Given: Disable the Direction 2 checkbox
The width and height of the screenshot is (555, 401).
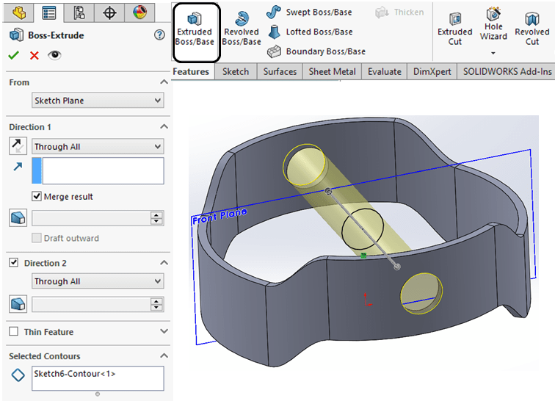Looking at the screenshot, I should coord(13,263).
